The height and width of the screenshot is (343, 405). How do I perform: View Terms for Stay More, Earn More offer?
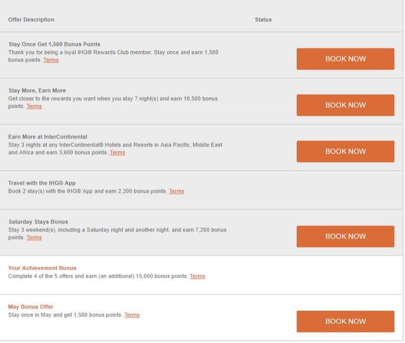click(x=34, y=106)
